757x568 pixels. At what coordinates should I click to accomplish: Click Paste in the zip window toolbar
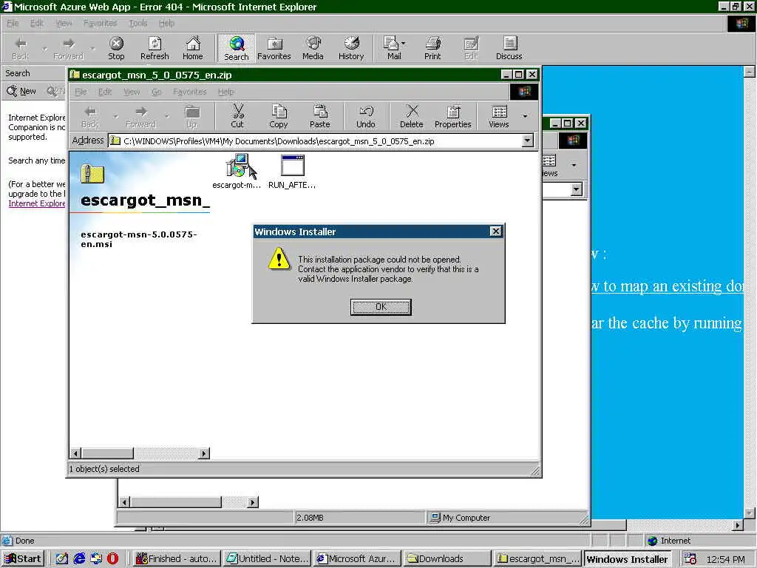319,116
